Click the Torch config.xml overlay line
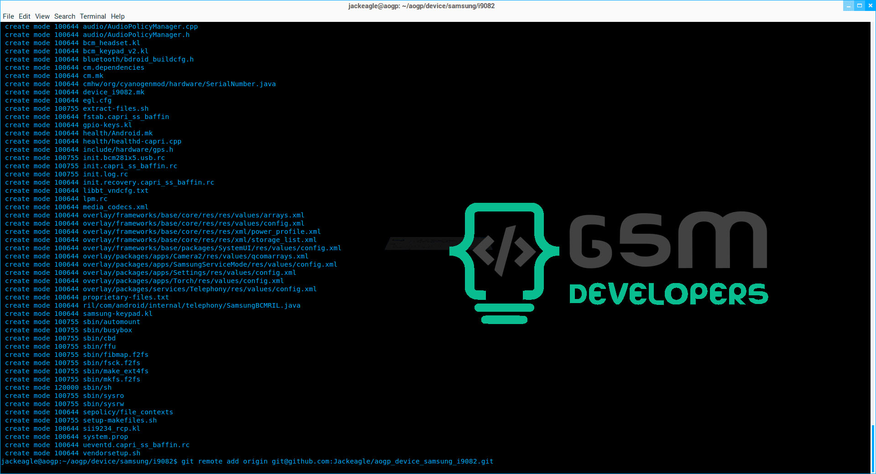Viewport: 876px width, 474px height. (x=145, y=281)
